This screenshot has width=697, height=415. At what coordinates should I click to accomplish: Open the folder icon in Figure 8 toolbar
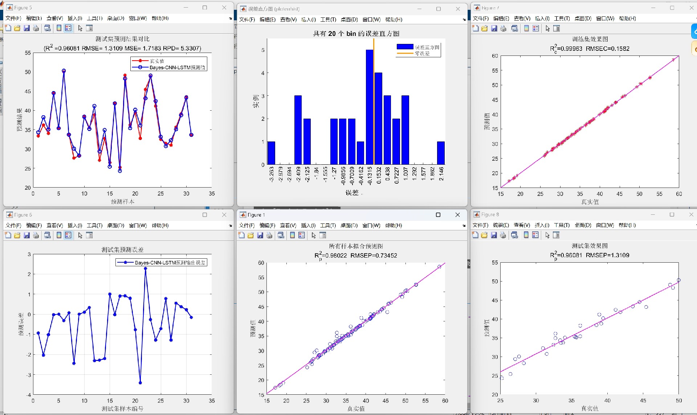click(x=484, y=235)
